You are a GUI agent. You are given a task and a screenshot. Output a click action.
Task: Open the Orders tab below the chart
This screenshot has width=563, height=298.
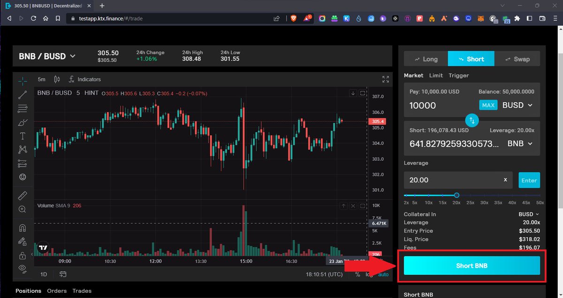pyautogui.click(x=57, y=291)
